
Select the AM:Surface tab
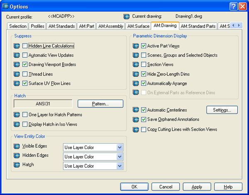click(138, 26)
